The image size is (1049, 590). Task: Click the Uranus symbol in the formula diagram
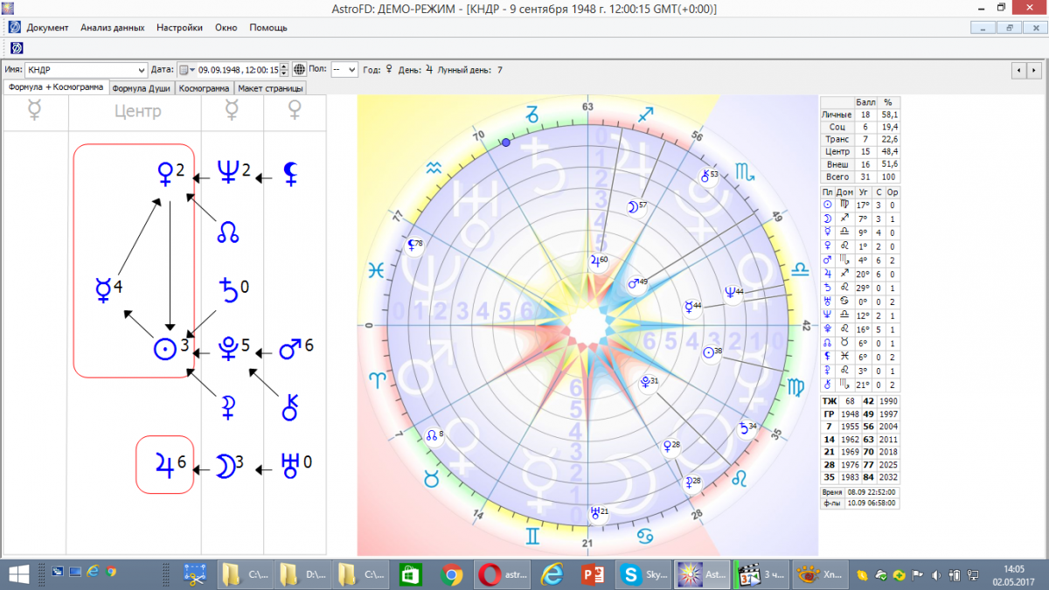point(290,464)
